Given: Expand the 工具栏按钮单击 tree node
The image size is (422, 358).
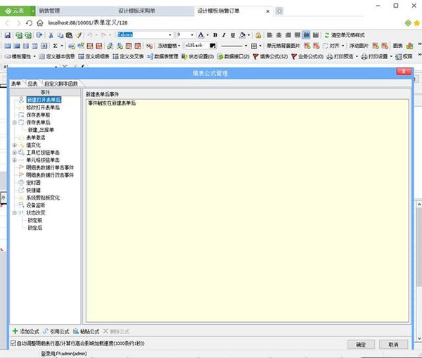Looking at the screenshot, I should click(15, 153).
